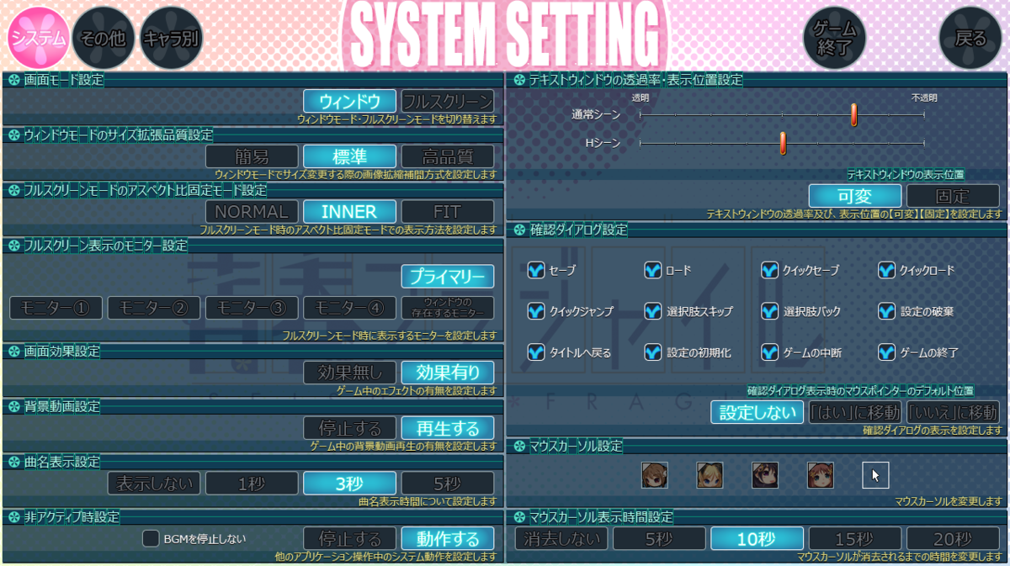Toggle ロード confirmation checkbox
Image resolution: width=1010 pixels, height=566 pixels.
[653, 270]
